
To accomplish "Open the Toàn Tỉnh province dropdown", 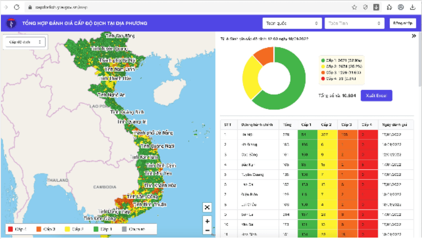I will 354,23.
